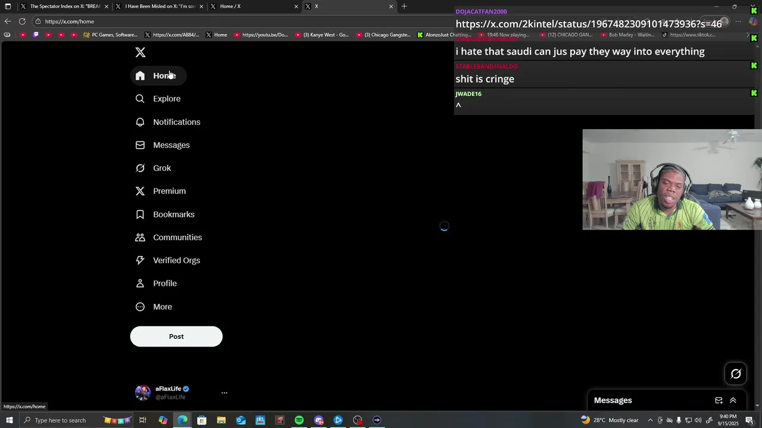Open the clock showing 9:40 PM
Viewport: 762px width, 428px height.
(727, 420)
